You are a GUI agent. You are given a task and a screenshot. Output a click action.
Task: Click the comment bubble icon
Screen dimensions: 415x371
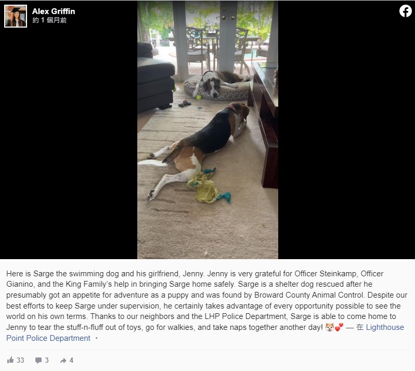[x=38, y=360]
